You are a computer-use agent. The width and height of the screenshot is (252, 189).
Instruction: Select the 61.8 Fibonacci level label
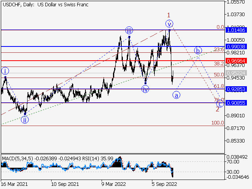pos(219,86)
